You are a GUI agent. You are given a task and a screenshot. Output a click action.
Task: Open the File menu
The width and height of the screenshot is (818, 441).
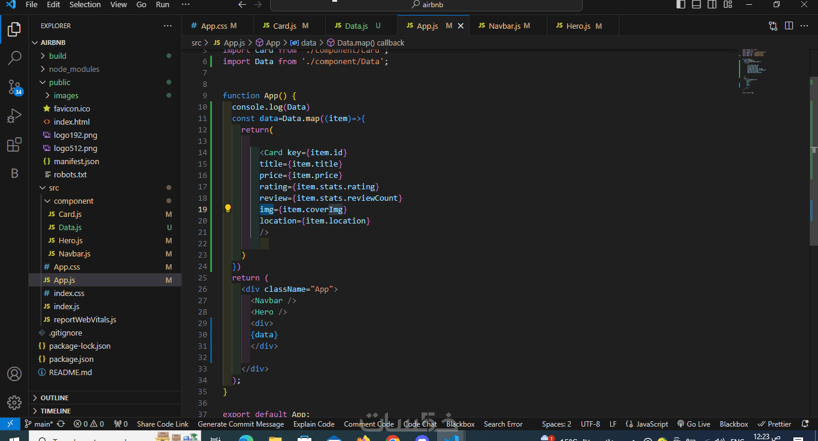click(32, 5)
